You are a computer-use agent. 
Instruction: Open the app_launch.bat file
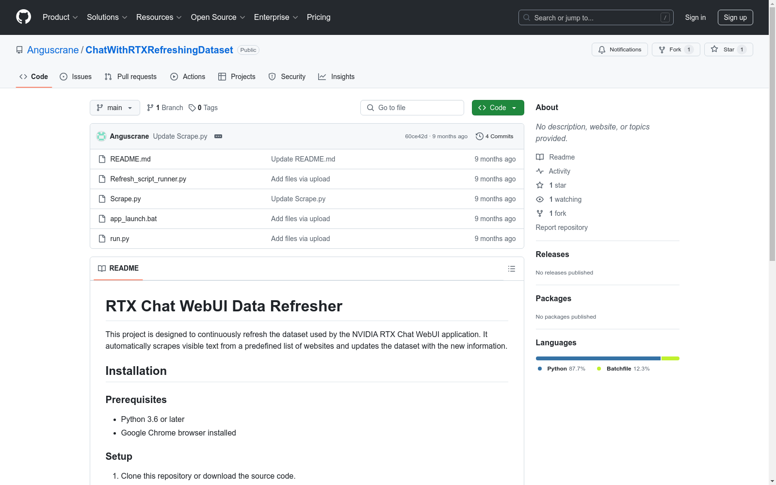point(133,219)
